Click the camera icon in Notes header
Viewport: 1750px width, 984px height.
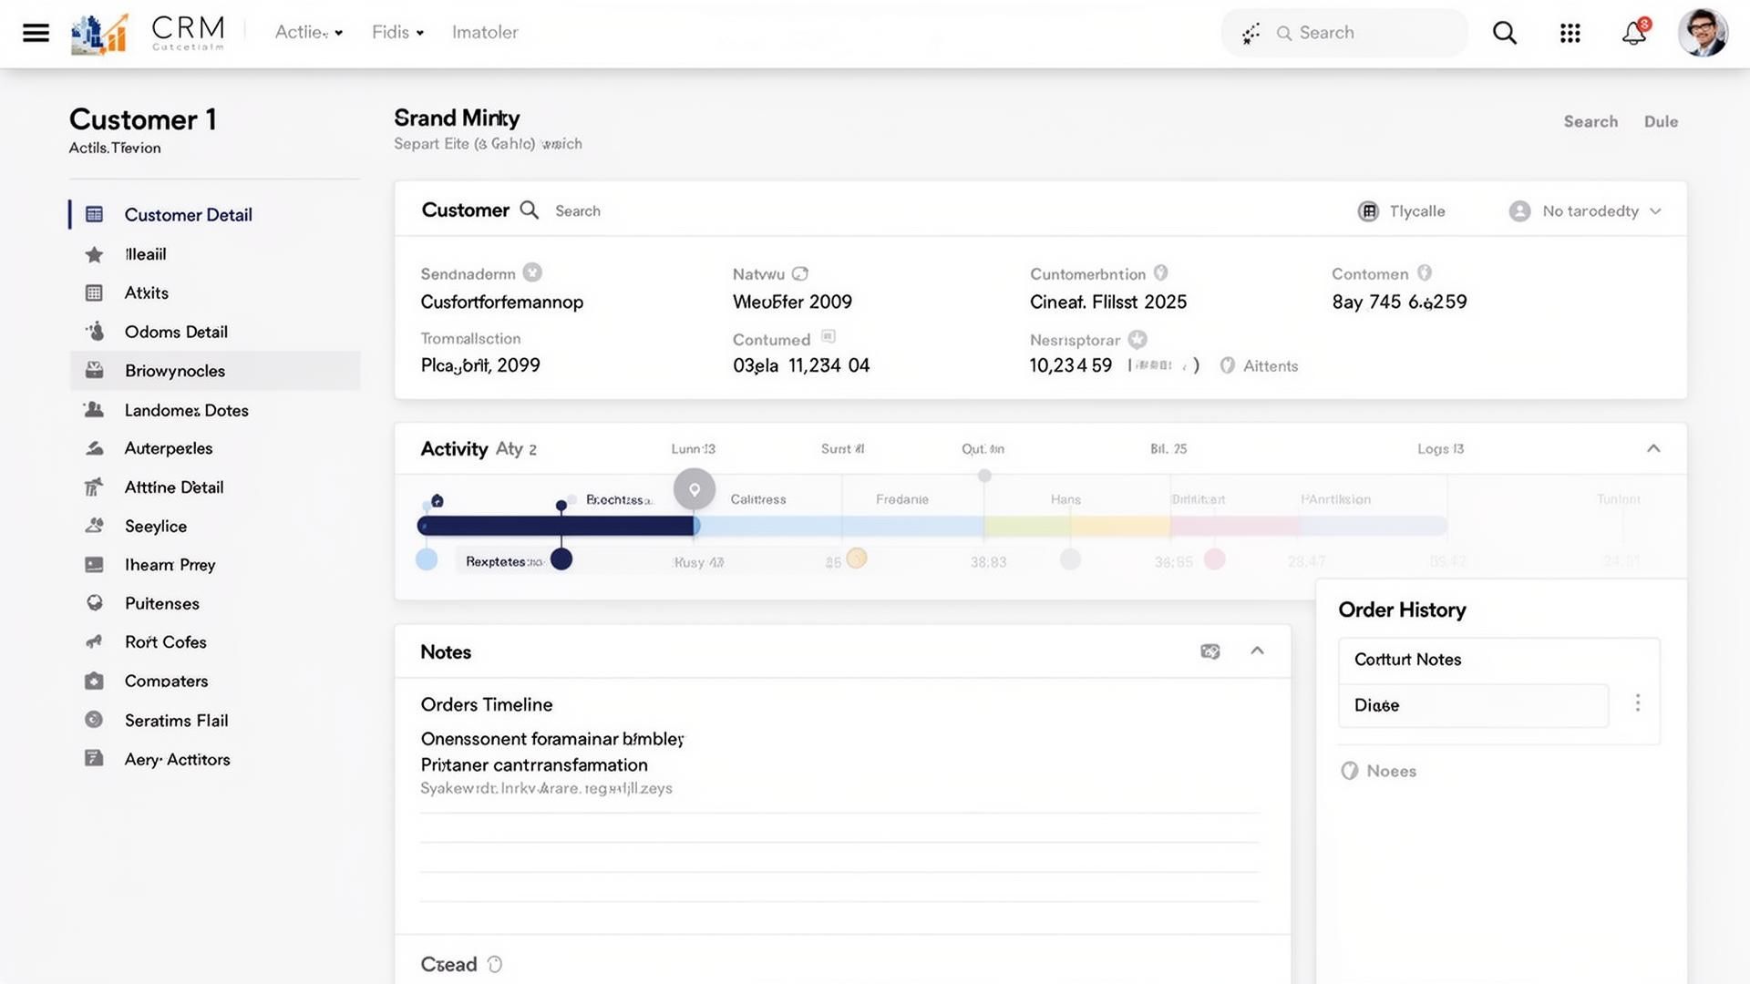1210,651
